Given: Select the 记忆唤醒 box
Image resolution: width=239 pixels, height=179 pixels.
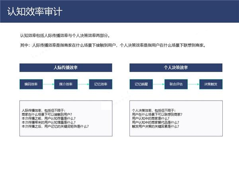Looking at the screenshot, I should [141, 84].
